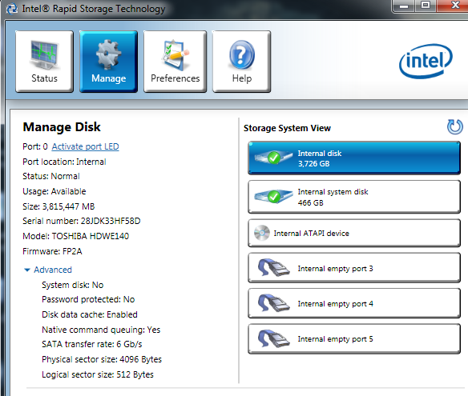Select Internal empty port 5
Image resolution: width=468 pixels, height=396 pixels.
click(x=354, y=338)
